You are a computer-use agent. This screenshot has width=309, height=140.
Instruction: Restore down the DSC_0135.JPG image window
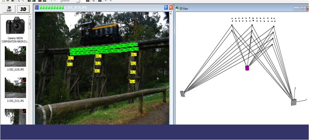(x=166, y=7)
